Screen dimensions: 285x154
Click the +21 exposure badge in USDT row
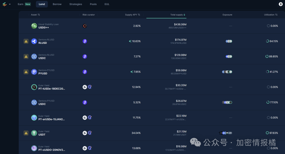click(x=230, y=133)
